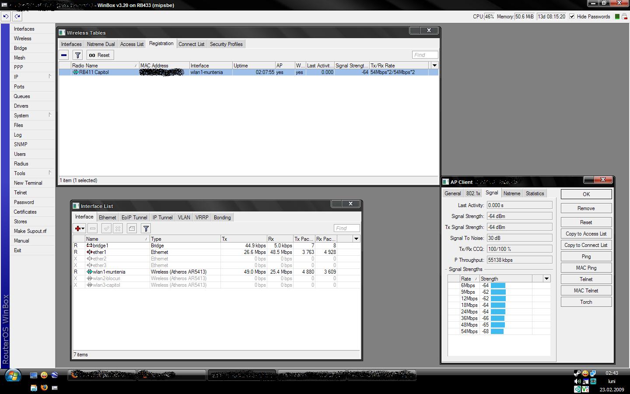Image resolution: width=630 pixels, height=394 pixels.
Task: Select the Nstreme Dual tab
Action: [101, 44]
